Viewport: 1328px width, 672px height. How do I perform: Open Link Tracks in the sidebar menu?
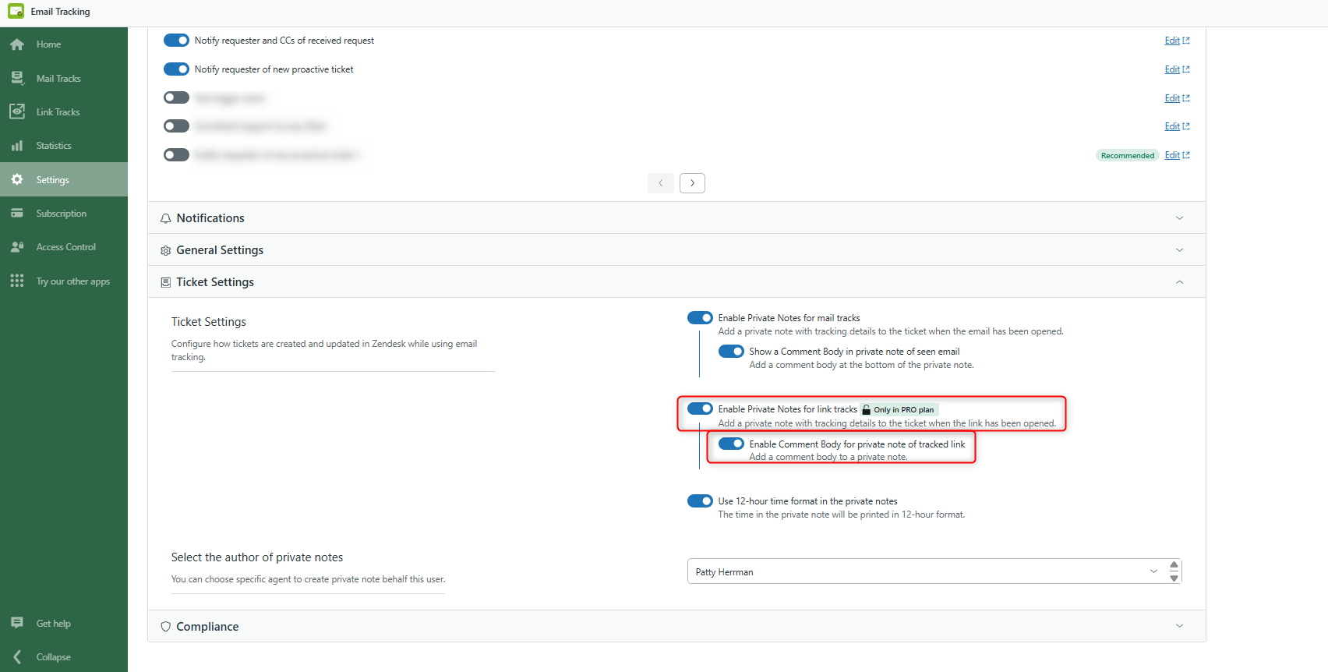pyautogui.click(x=64, y=111)
